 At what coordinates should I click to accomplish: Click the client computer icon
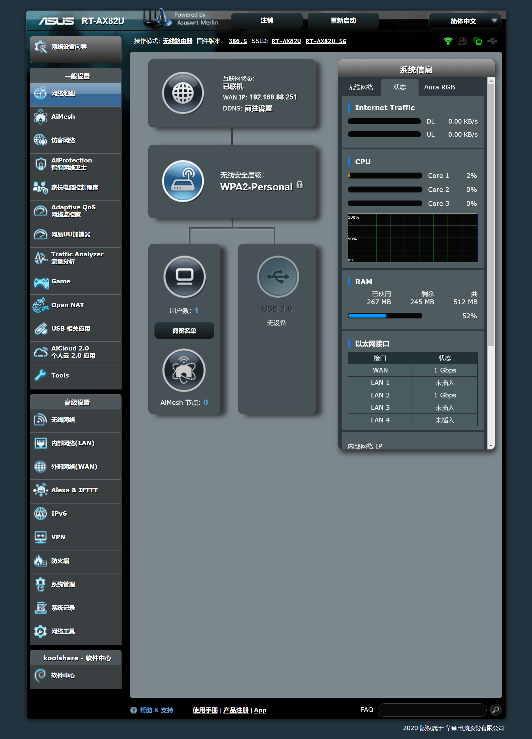[x=184, y=277]
